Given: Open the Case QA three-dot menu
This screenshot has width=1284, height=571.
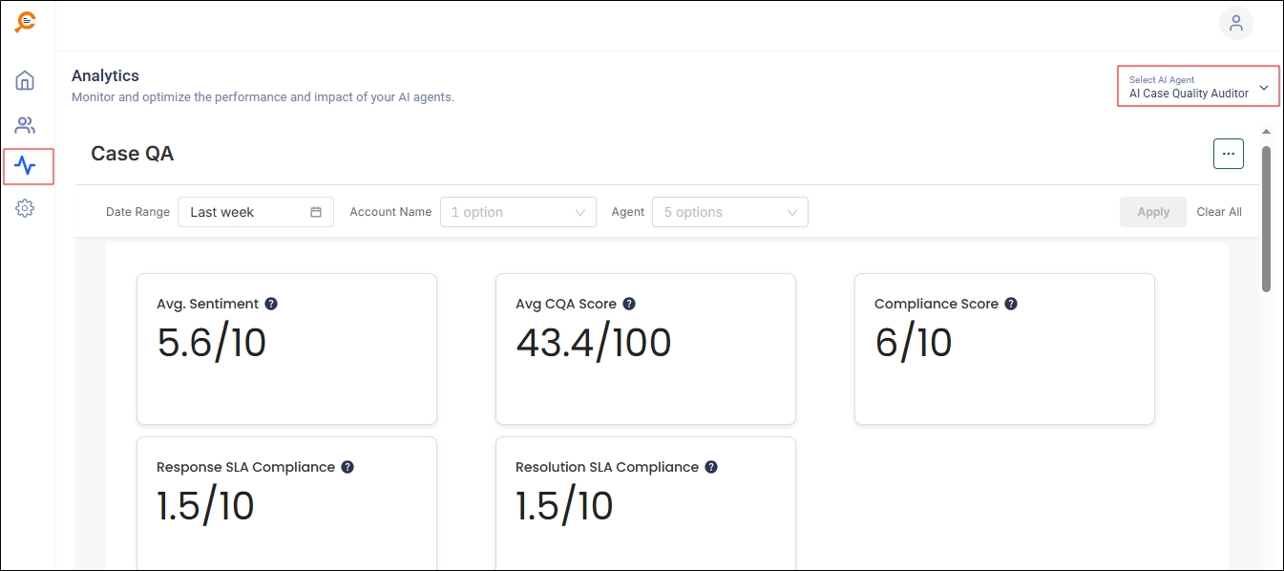Looking at the screenshot, I should (1228, 154).
